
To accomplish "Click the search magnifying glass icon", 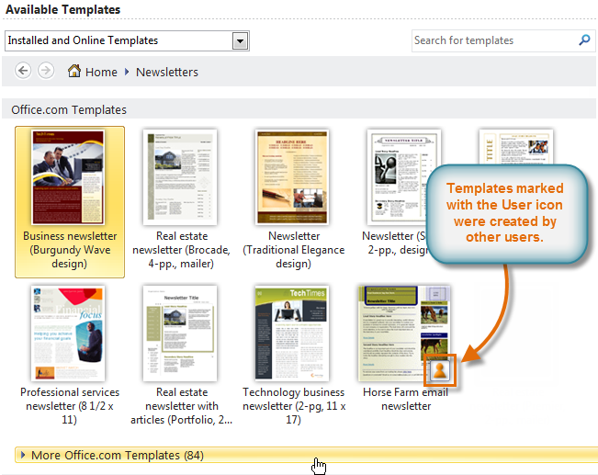I will click(x=584, y=40).
